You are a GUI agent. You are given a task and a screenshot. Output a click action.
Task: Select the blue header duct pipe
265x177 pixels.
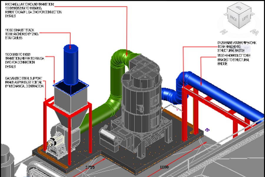pyautogui.click(x=224, y=94)
